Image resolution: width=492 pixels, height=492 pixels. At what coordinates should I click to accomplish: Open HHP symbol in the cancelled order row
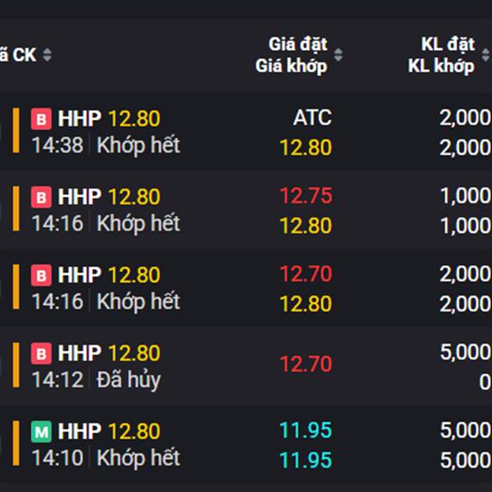80,353
